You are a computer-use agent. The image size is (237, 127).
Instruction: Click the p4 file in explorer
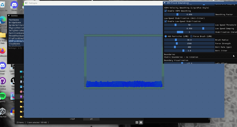tap(91, 119)
